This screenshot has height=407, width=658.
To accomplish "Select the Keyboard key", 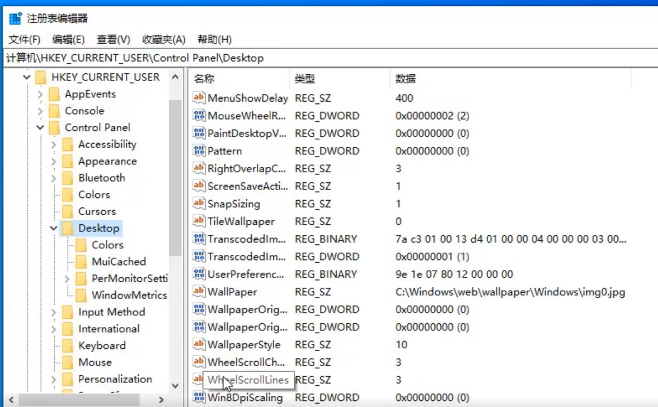I will (x=102, y=346).
